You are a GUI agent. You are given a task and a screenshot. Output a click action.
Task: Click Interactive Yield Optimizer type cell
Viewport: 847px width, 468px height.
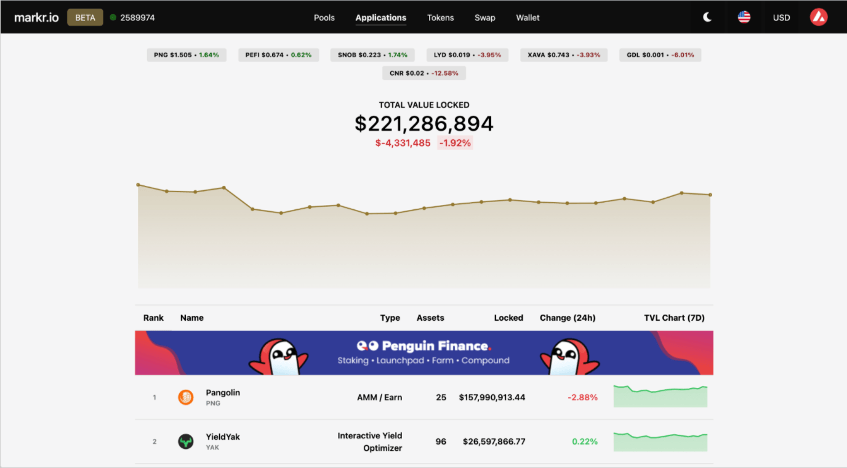pyautogui.click(x=369, y=442)
